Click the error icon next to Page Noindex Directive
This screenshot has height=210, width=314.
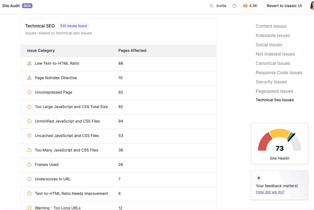[30, 78]
